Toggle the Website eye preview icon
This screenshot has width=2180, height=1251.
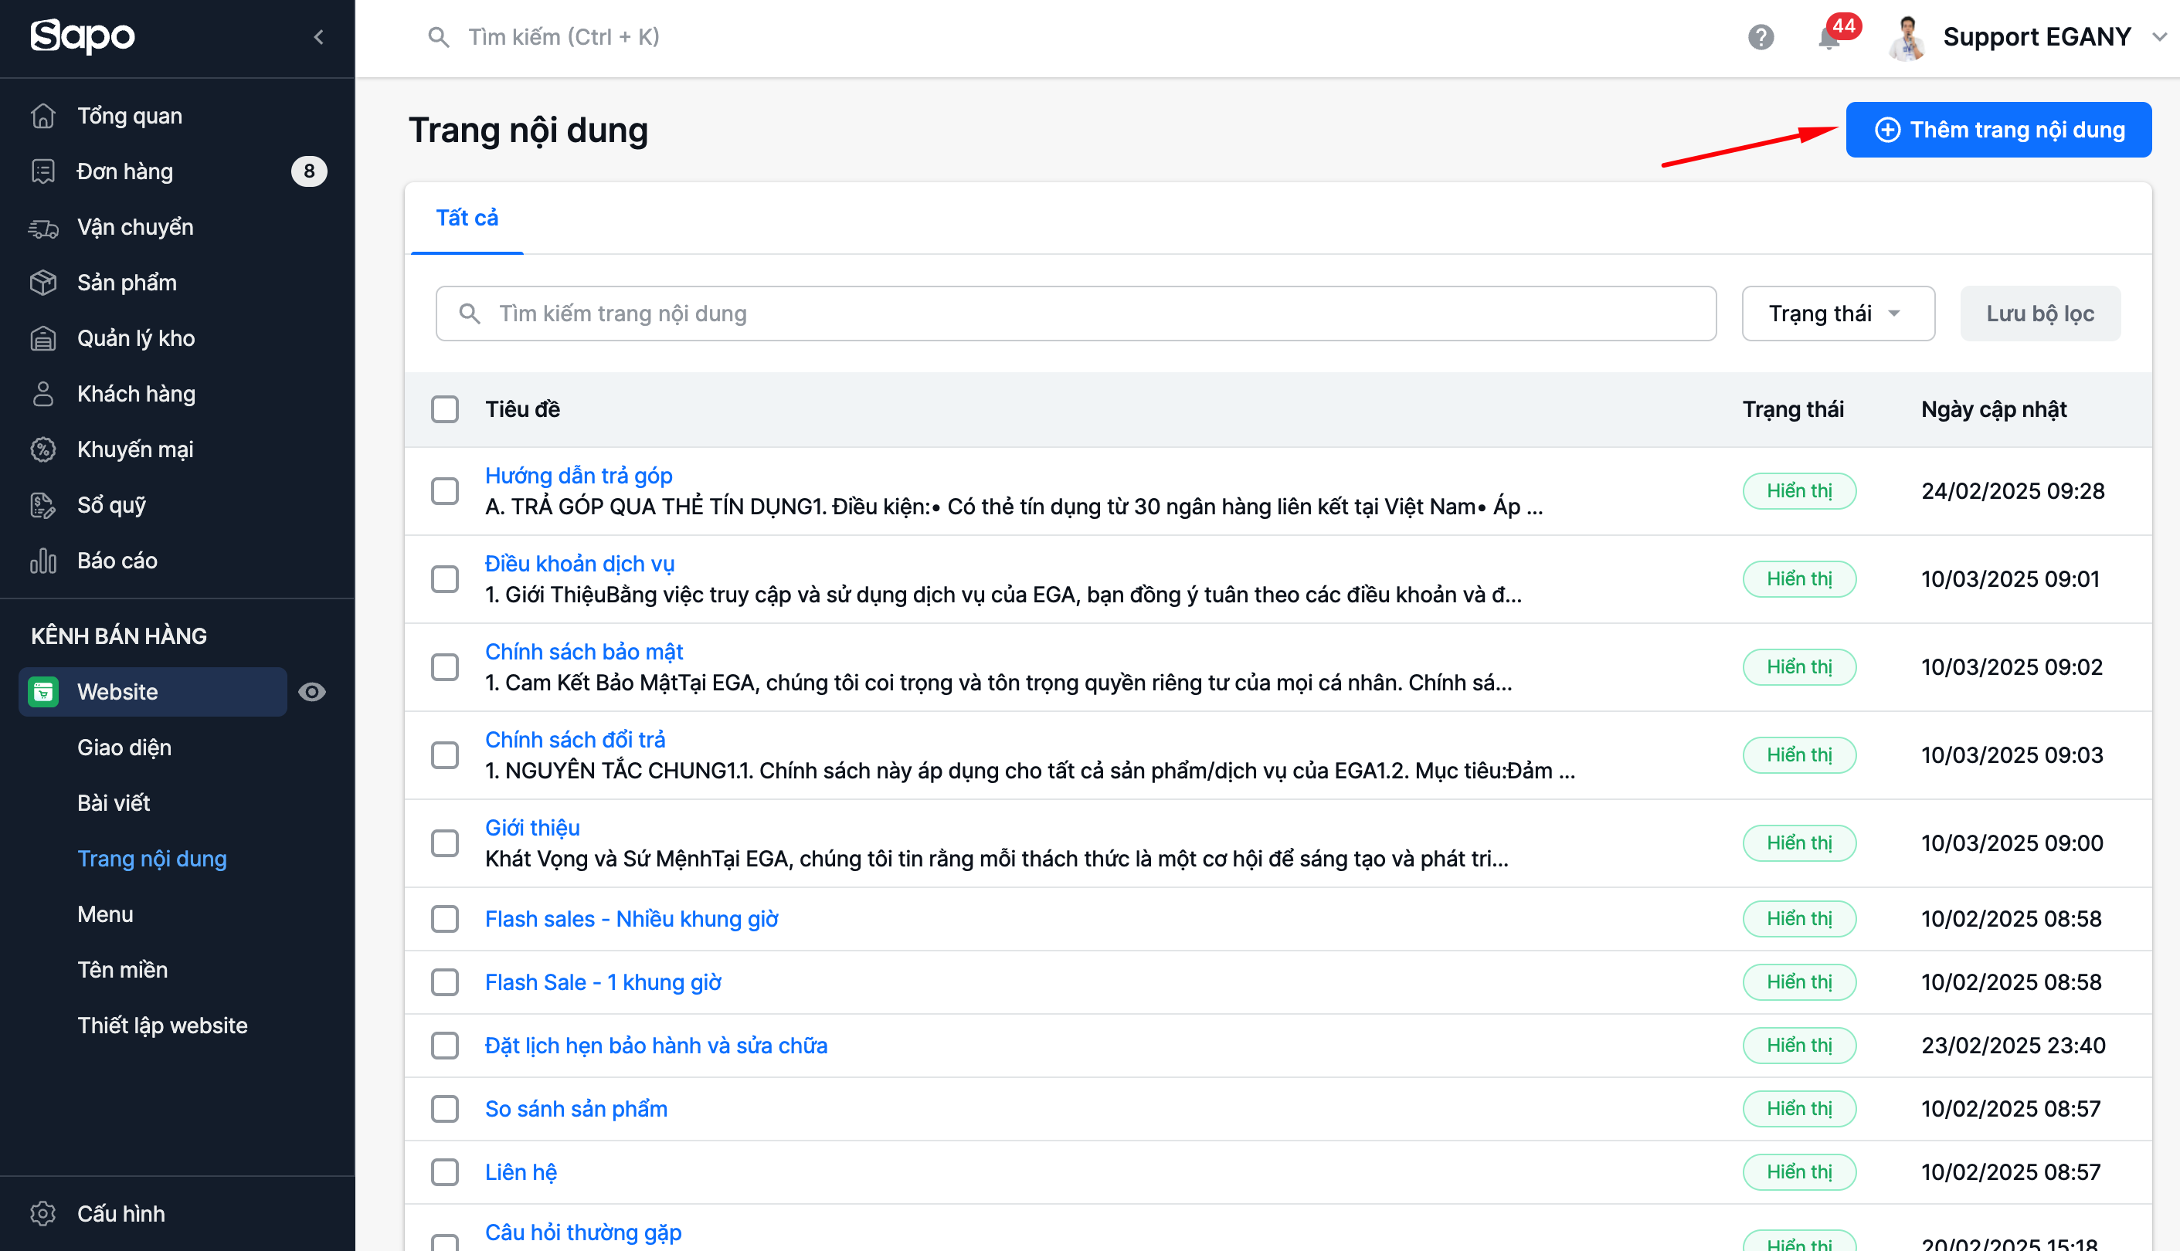[x=312, y=692]
